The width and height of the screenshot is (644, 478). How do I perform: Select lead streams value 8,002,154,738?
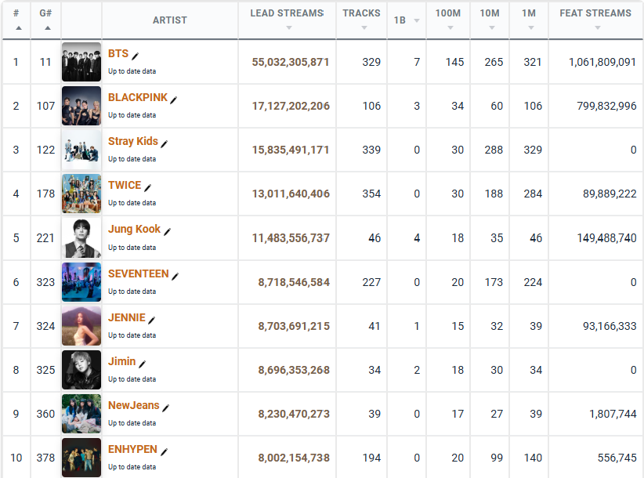click(x=294, y=458)
